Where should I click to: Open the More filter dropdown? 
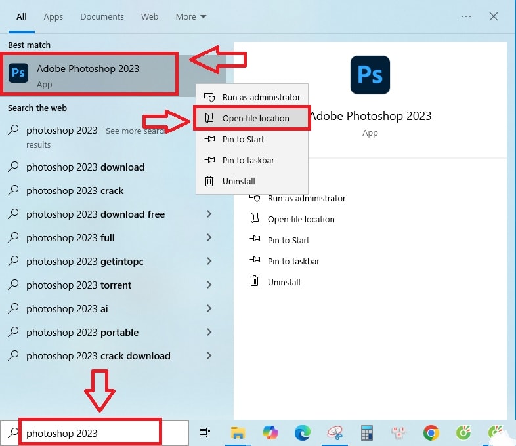191,17
